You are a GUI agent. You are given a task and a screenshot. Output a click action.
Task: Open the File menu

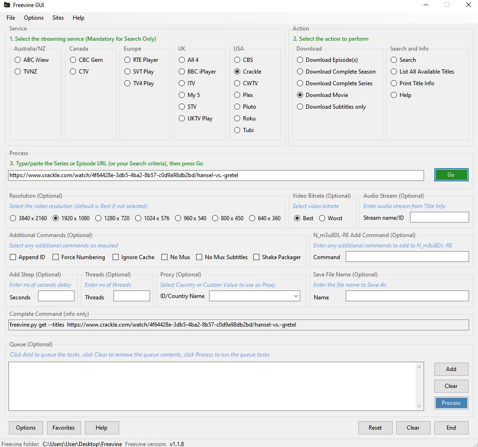click(x=11, y=18)
